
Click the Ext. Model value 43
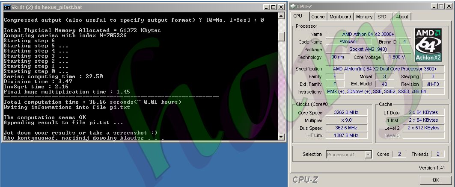[384, 84]
